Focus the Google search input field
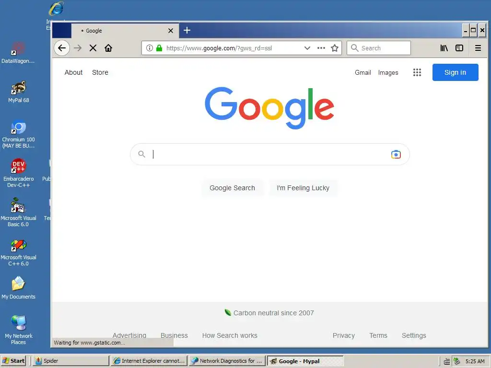491x368 pixels. click(269, 154)
